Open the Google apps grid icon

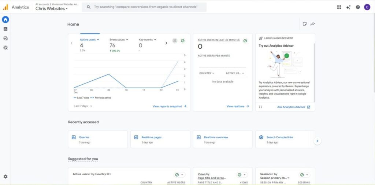point(339,7)
